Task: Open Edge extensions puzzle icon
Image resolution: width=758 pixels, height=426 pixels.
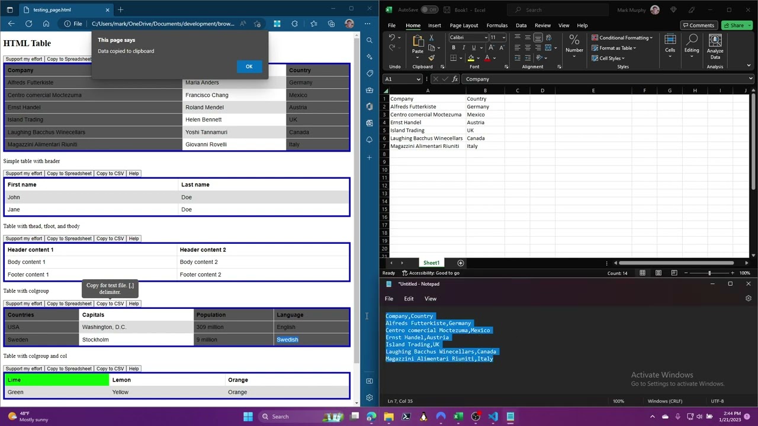Action: point(294,24)
